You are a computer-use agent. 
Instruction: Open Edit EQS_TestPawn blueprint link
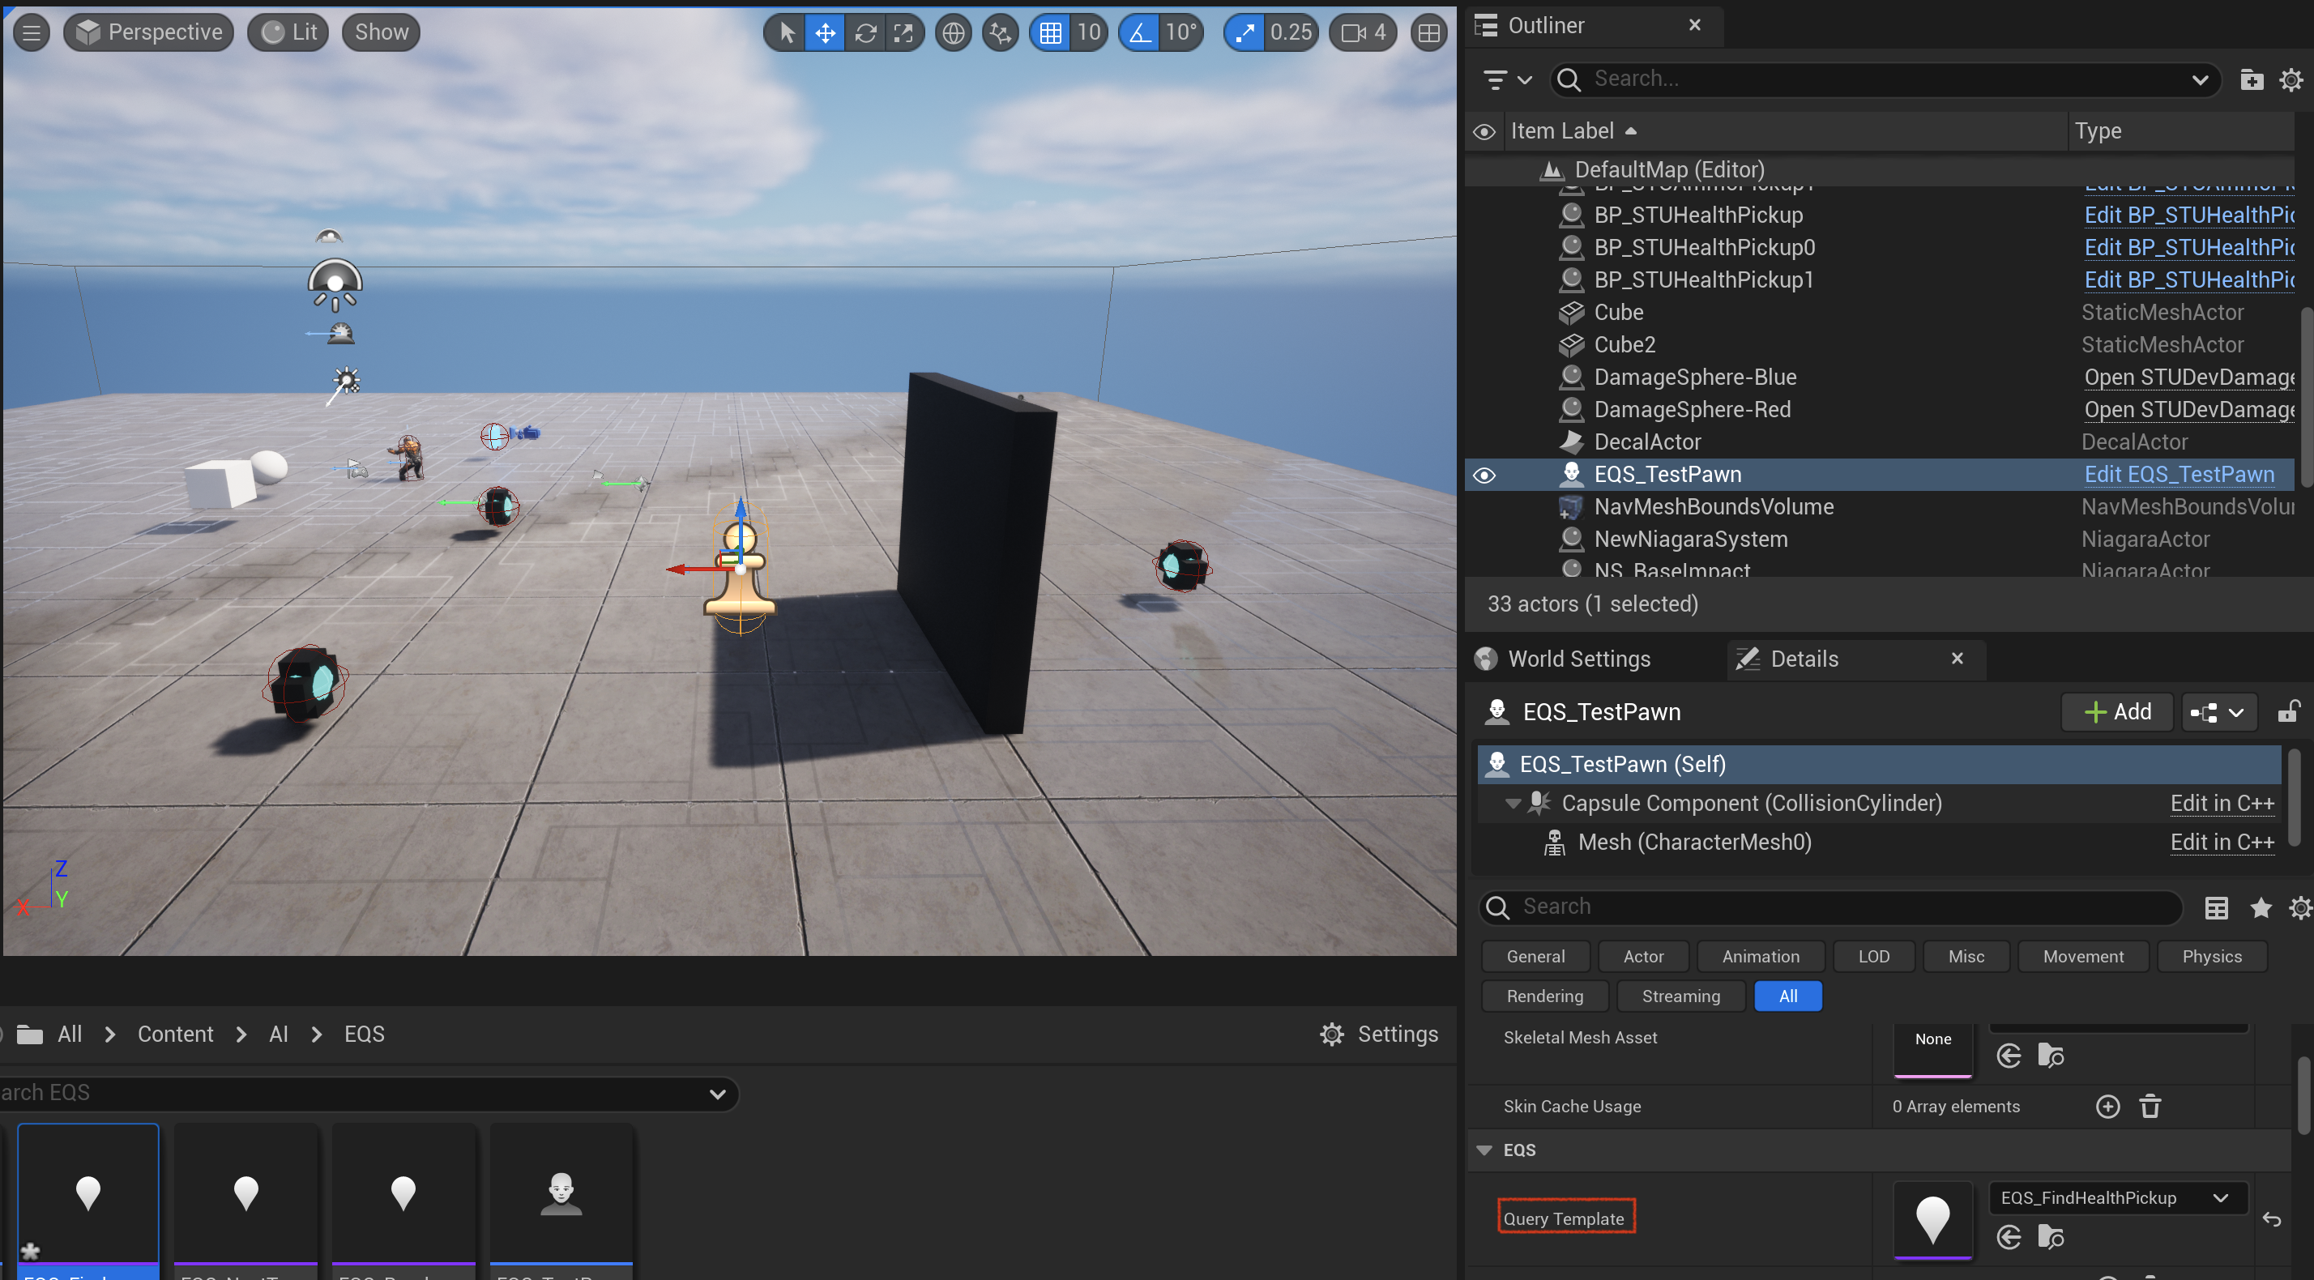tap(2179, 474)
